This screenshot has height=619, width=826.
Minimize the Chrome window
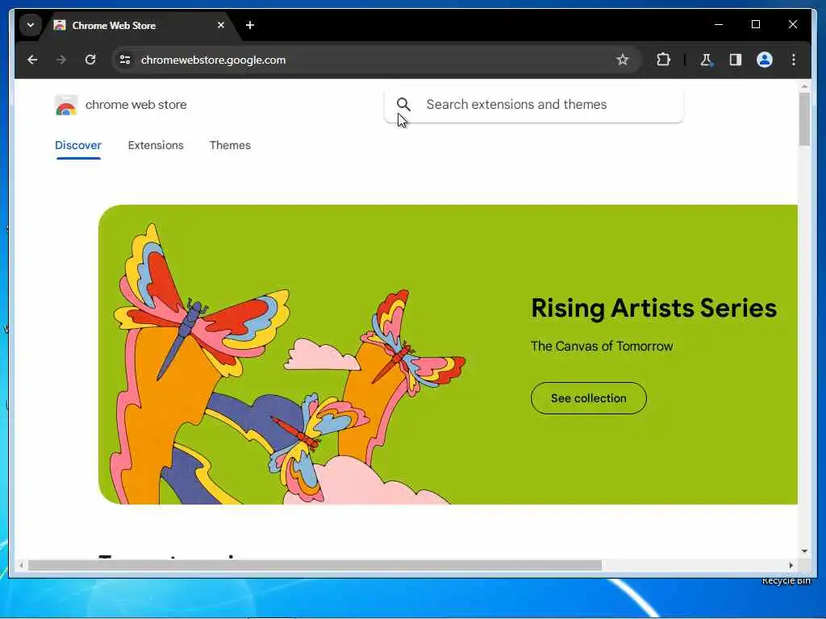(x=719, y=24)
